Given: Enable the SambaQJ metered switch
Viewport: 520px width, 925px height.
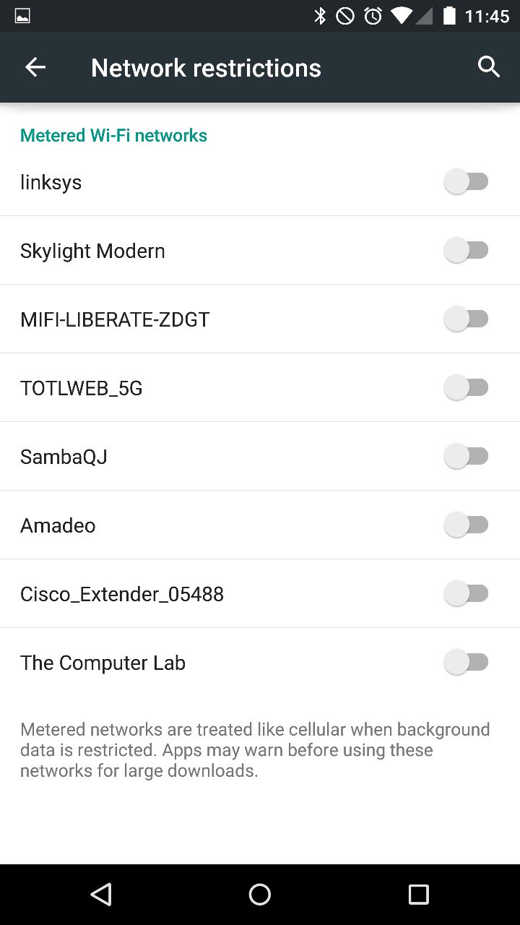Looking at the screenshot, I should click(x=466, y=457).
